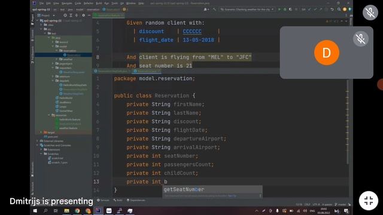
Task: Click the orange IDE updates avatar icon
Action: (345, 10)
